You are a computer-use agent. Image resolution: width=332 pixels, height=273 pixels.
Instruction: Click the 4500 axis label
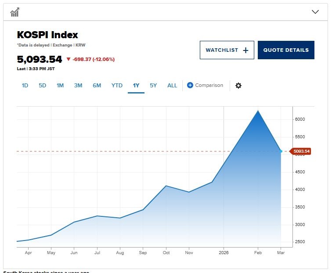(300, 172)
